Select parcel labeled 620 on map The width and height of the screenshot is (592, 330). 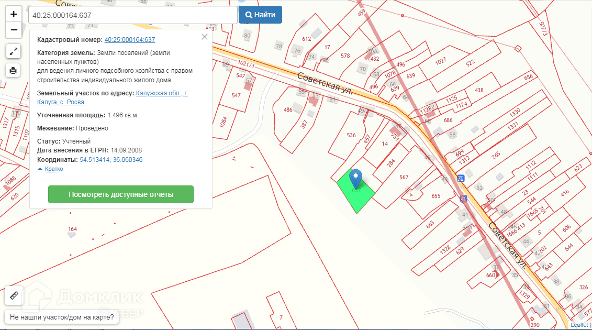click(15, 196)
